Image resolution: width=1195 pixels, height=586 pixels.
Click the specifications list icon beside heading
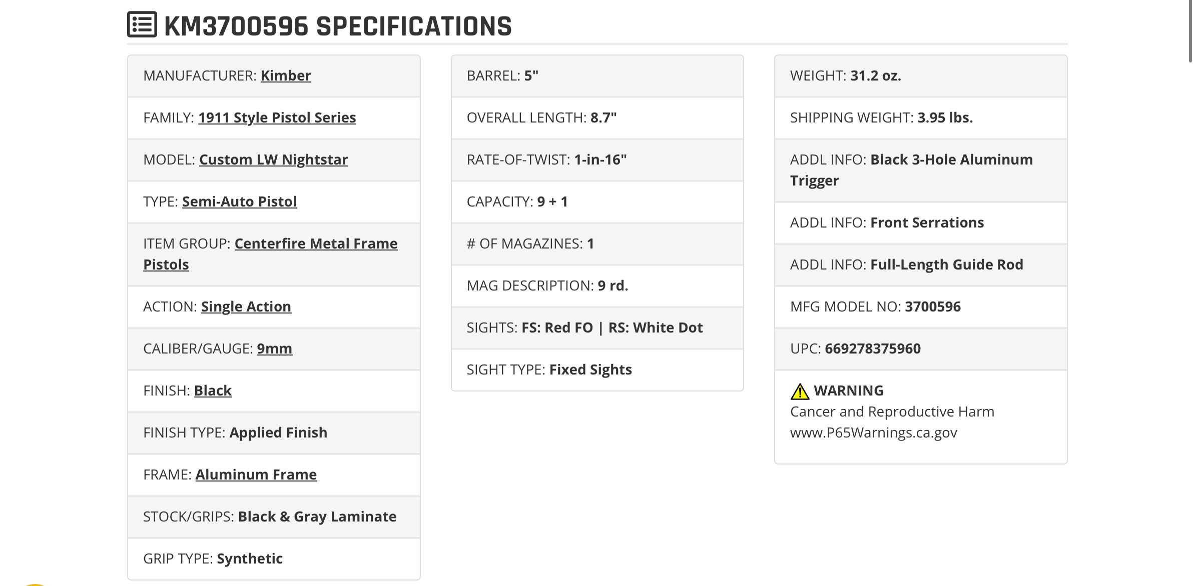click(x=142, y=24)
